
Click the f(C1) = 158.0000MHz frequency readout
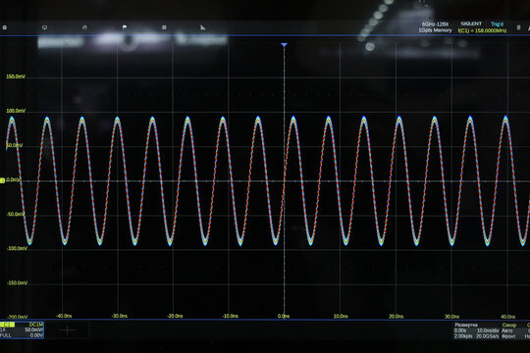[482, 30]
